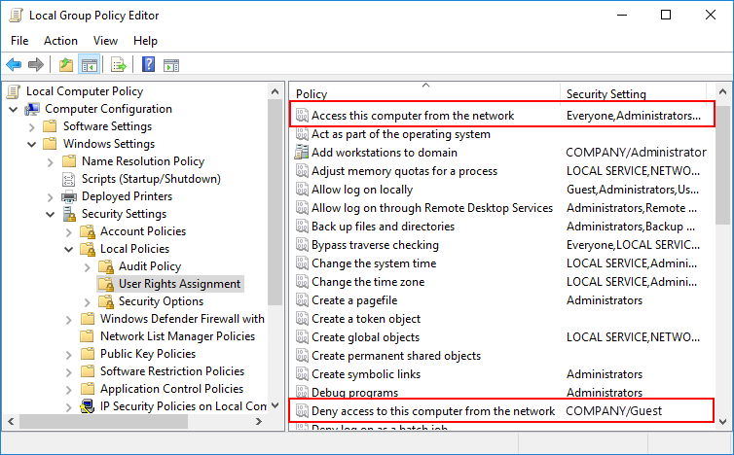Select Access this computer from the network policy
This screenshot has width=734, height=455.
[412, 116]
